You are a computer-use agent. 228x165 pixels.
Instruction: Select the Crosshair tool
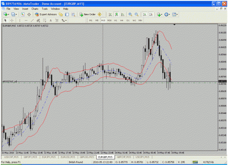click(x=12, y=20)
